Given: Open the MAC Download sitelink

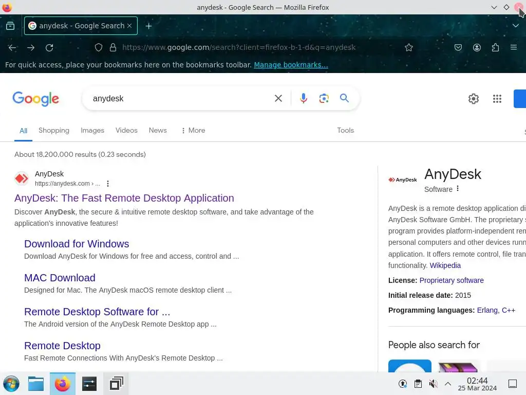Looking at the screenshot, I should [x=60, y=278].
